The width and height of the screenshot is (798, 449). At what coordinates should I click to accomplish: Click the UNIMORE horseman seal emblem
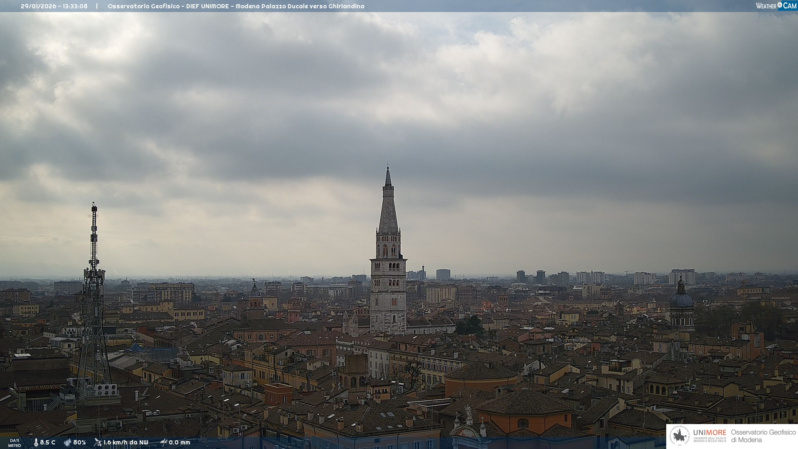[680, 436]
